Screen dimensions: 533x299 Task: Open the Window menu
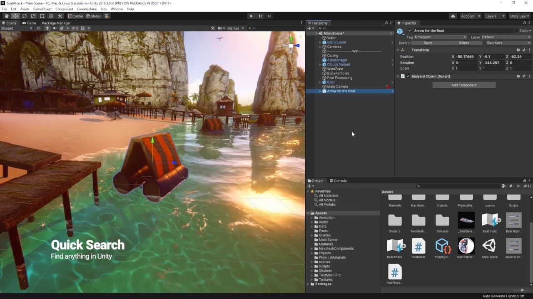tap(117, 9)
